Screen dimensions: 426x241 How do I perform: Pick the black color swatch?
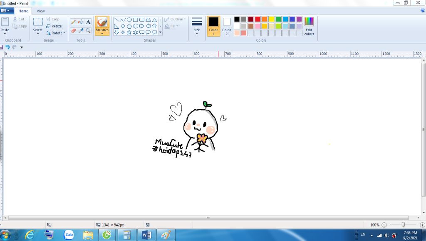coord(237,19)
